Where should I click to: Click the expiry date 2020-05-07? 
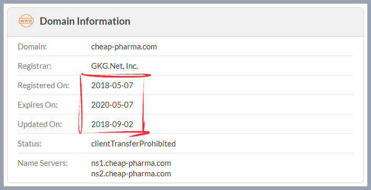(112, 104)
